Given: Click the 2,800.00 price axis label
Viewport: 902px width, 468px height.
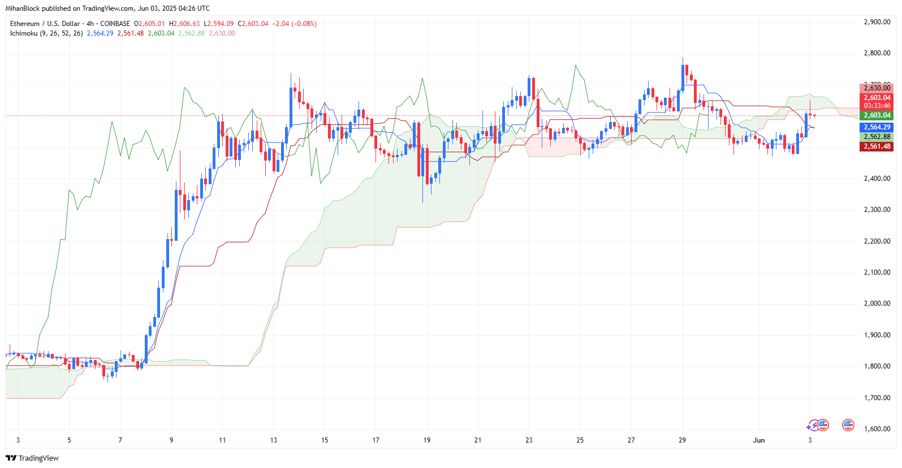Looking at the screenshot, I should 877,53.
